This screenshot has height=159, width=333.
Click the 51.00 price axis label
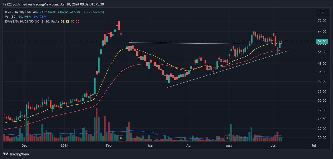click(x=322, y=52)
